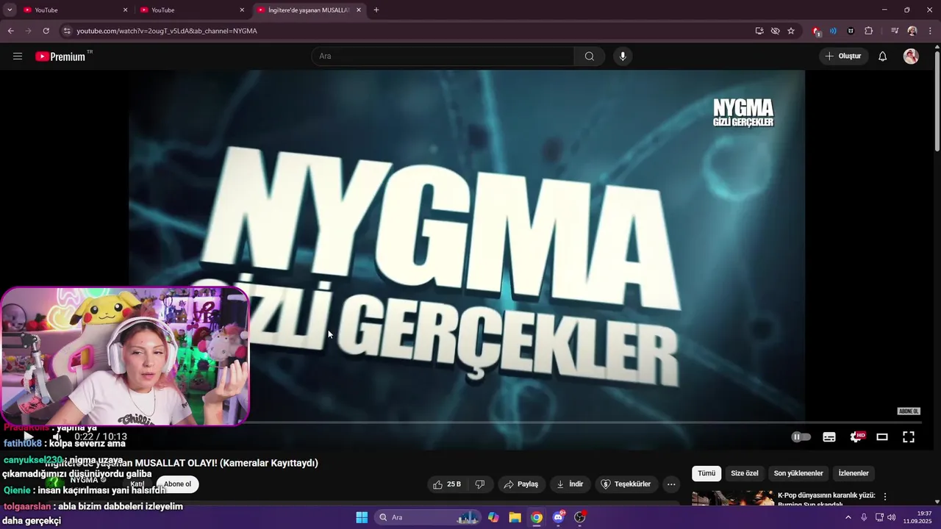View site information icon in address bar
This screenshot has width=941, height=529.
coord(67,31)
